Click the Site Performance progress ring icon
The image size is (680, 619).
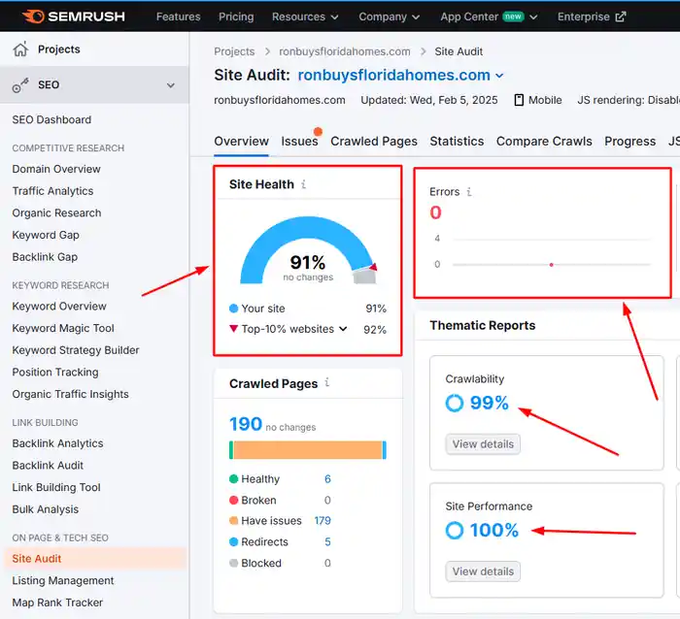pos(454,530)
